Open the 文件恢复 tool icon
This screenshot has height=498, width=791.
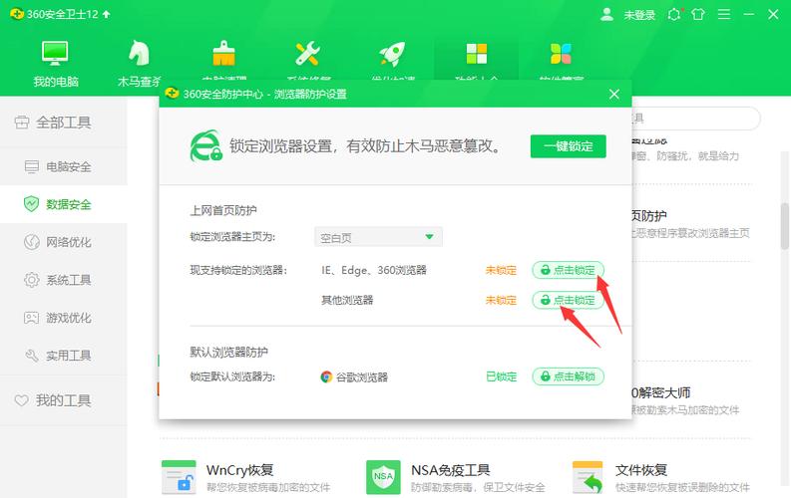click(588, 476)
